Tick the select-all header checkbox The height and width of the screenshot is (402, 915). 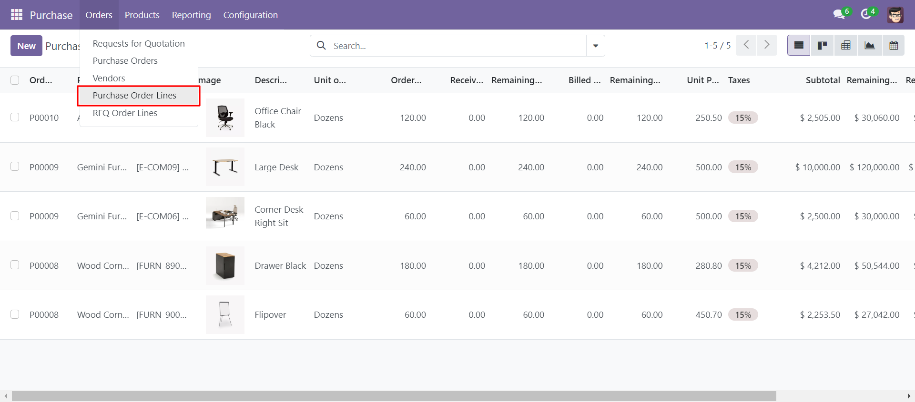(15, 80)
